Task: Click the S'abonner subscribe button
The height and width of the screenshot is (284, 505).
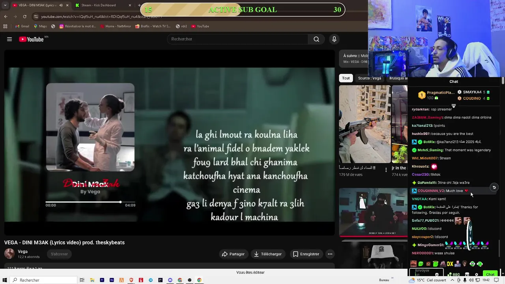Action: coord(59,254)
